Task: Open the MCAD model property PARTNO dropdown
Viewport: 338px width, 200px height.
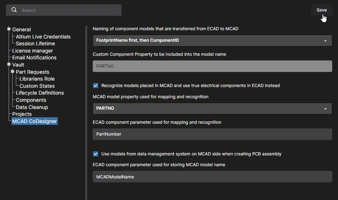Action: tap(212, 108)
